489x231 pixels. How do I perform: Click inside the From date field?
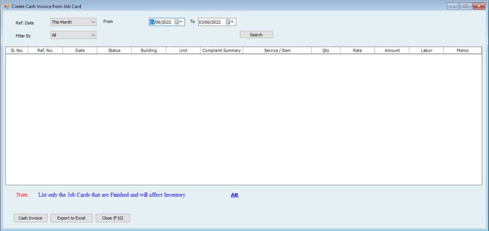point(161,22)
